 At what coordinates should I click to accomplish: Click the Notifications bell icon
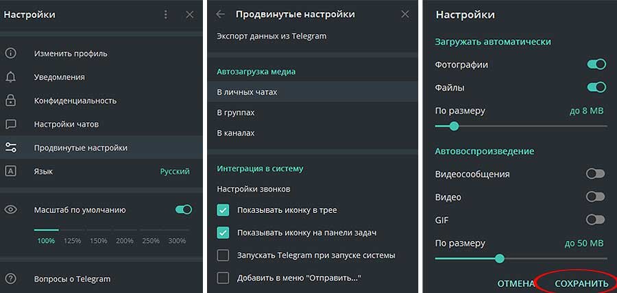(10, 77)
